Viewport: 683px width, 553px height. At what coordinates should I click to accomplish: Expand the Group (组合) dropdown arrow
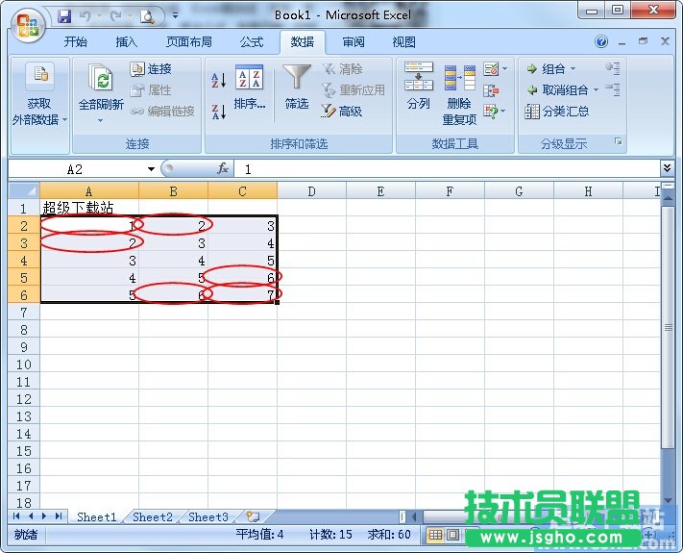573,69
